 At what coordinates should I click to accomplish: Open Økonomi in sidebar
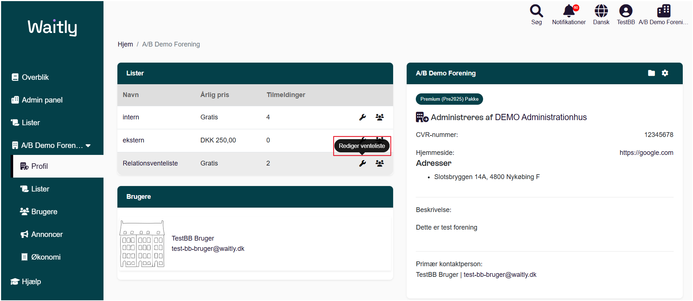pos(41,257)
